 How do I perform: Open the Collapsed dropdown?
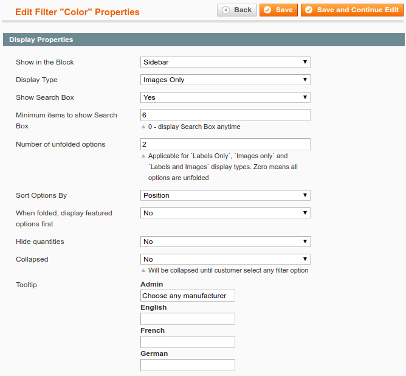tap(225, 259)
